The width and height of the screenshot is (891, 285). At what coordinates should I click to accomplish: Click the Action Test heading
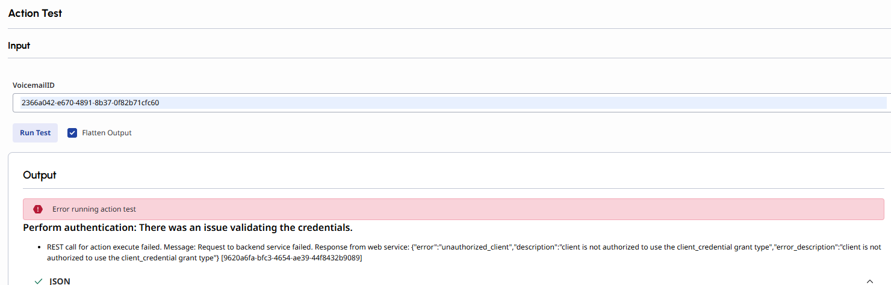pyautogui.click(x=35, y=13)
